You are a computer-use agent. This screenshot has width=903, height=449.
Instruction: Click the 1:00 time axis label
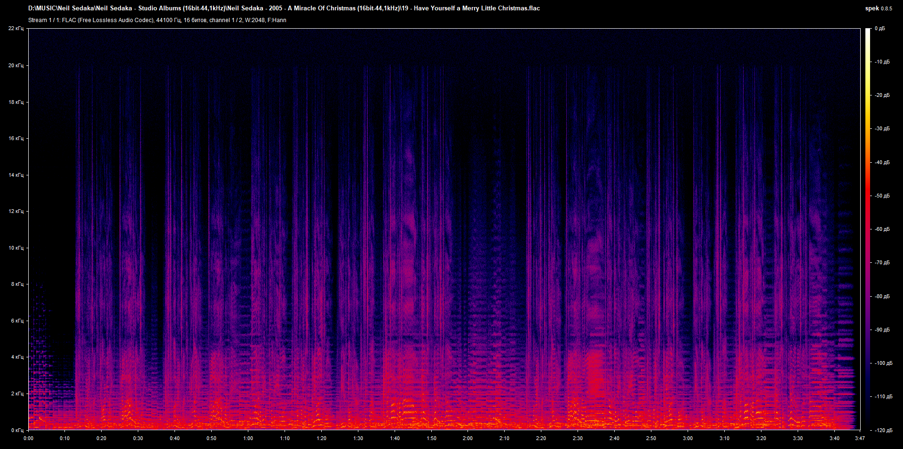tap(248, 438)
